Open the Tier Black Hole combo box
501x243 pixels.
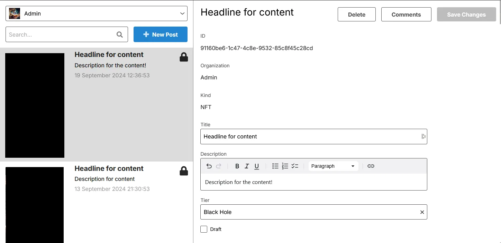pos(314,212)
